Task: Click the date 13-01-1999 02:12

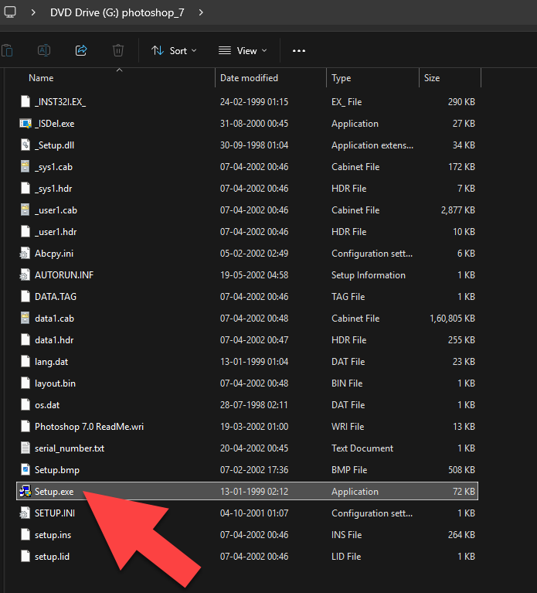Action: [254, 491]
